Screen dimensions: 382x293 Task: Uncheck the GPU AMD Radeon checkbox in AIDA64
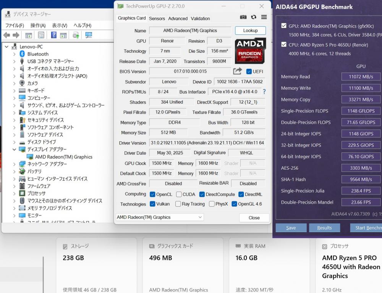click(284, 26)
